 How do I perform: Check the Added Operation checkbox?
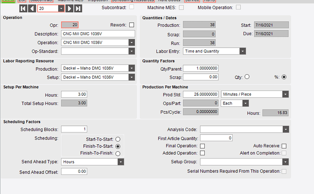tap(202, 153)
